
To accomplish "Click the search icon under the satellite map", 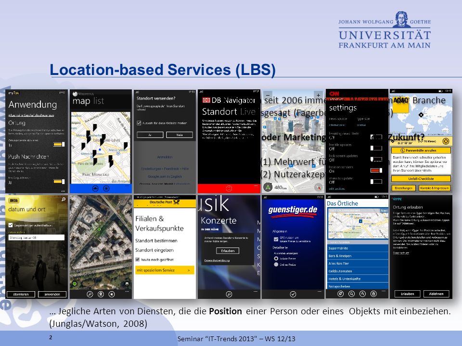I will (x=90, y=294).
